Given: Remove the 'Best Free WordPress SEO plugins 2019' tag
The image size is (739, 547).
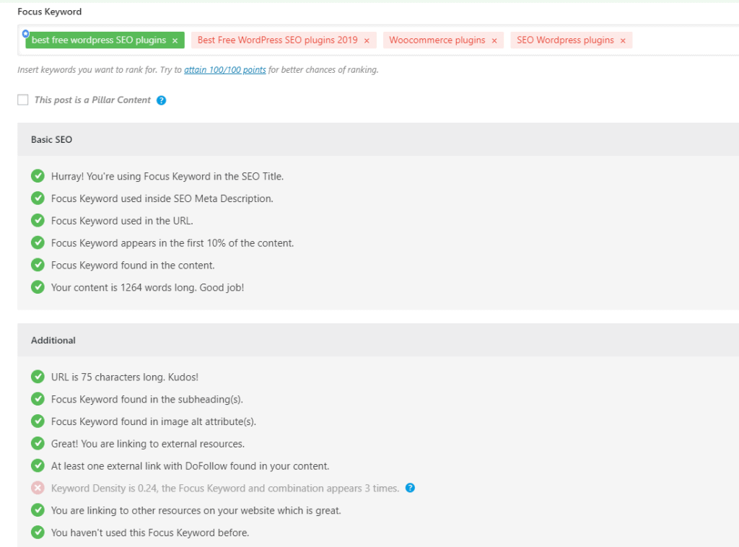Looking at the screenshot, I should (x=367, y=41).
